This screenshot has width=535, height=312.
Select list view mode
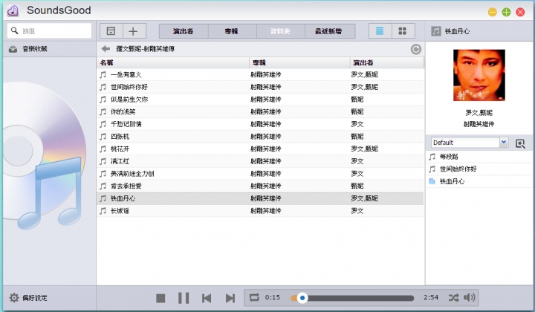pos(380,31)
